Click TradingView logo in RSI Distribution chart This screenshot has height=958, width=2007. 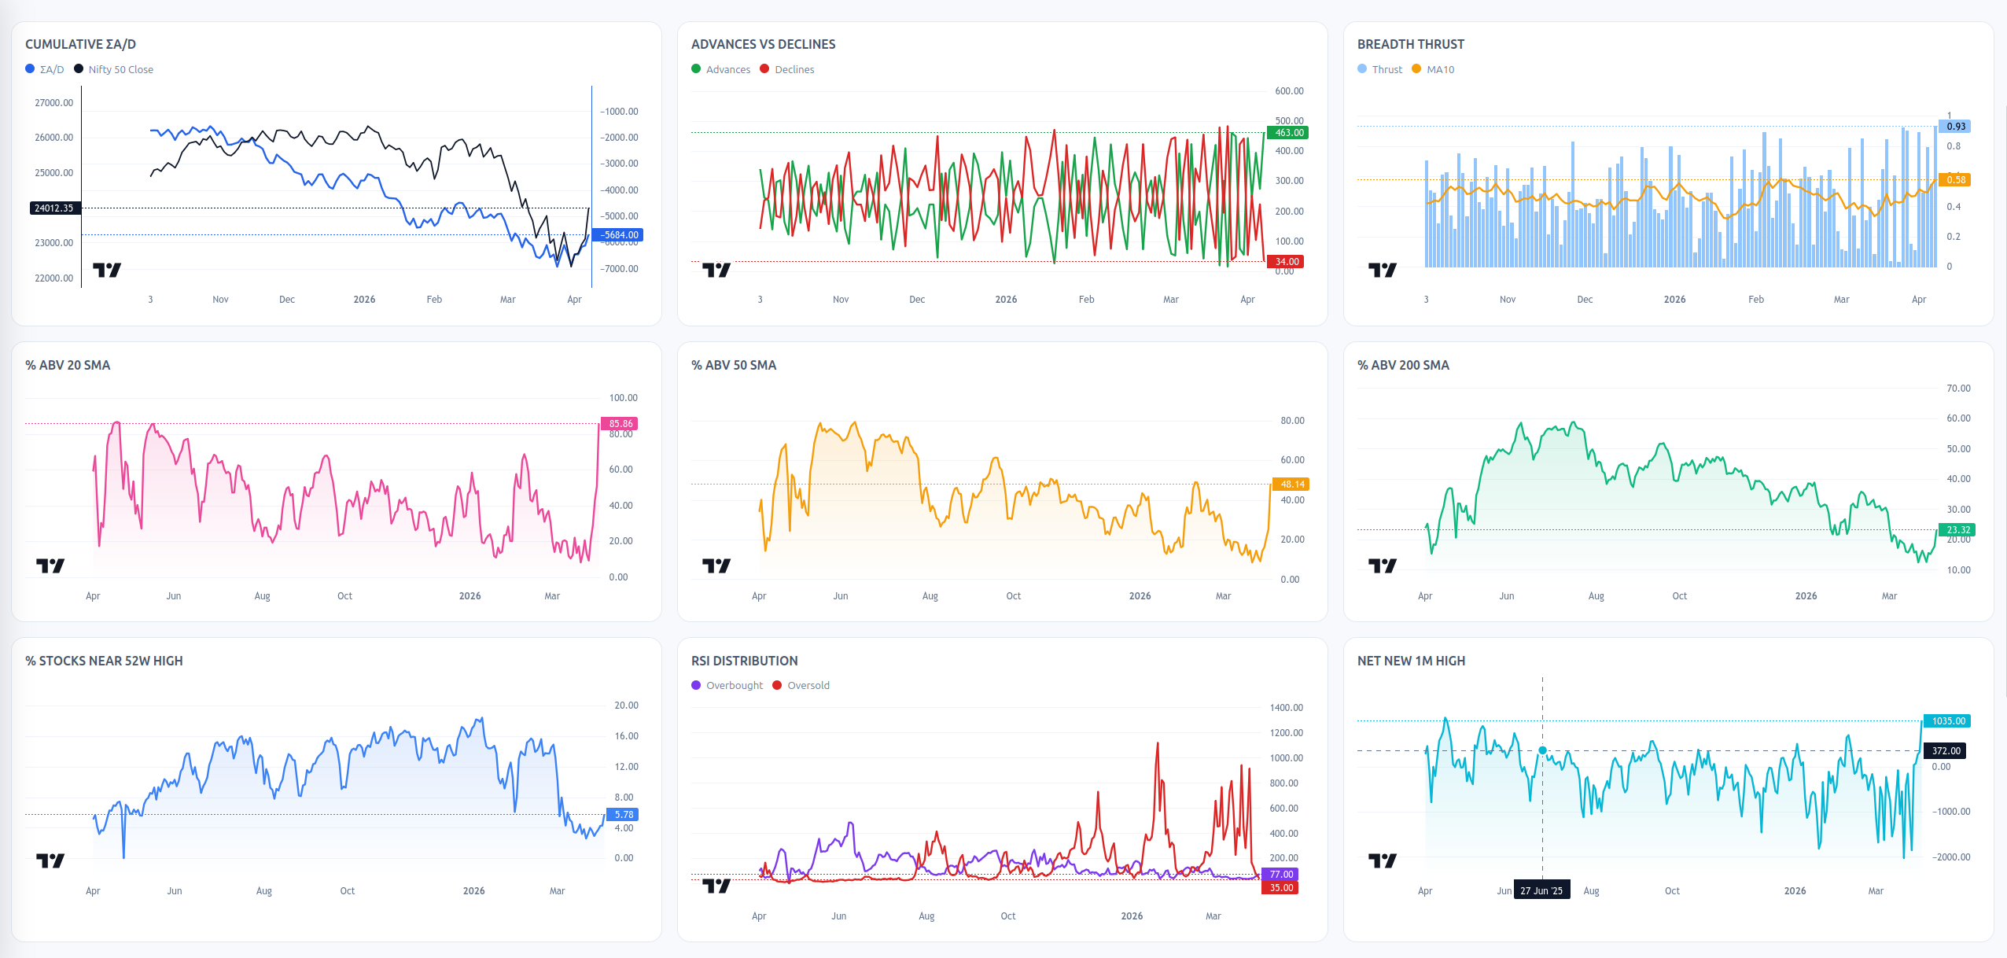(x=716, y=886)
